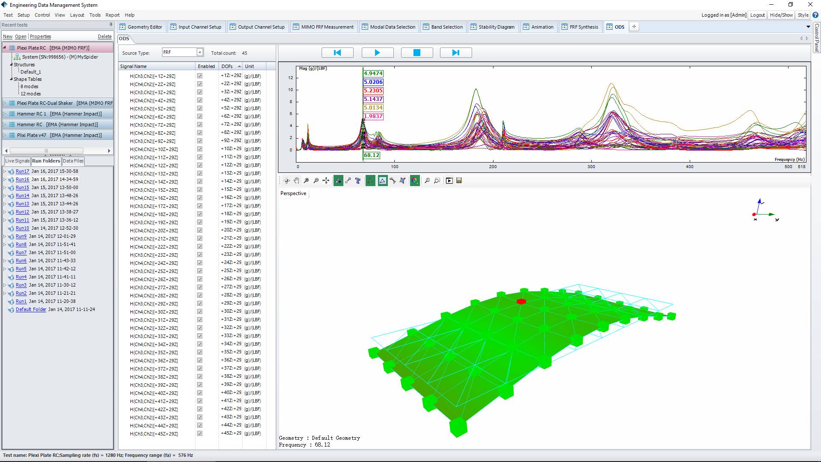Image resolution: width=821 pixels, height=462 pixels.
Task: Open the Run10 folder link
Action: pyautogui.click(x=22, y=228)
